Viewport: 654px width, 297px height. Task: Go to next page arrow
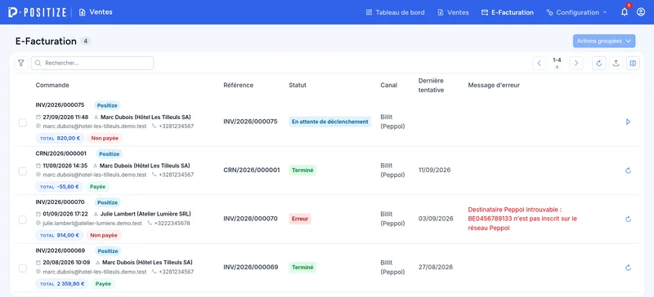tap(576, 63)
